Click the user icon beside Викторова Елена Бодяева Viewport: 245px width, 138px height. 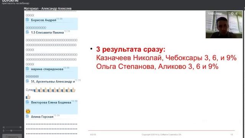pyautogui.click(x=28, y=102)
